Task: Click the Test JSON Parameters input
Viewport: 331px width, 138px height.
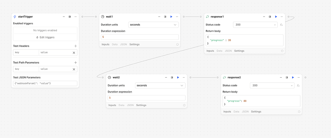Action: pos(45,83)
